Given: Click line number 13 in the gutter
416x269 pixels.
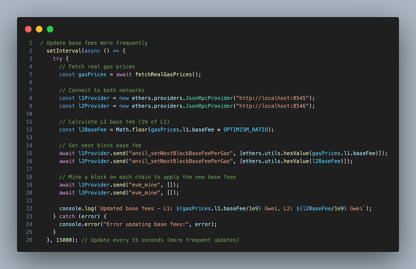Looking at the screenshot, I should [x=29, y=137].
